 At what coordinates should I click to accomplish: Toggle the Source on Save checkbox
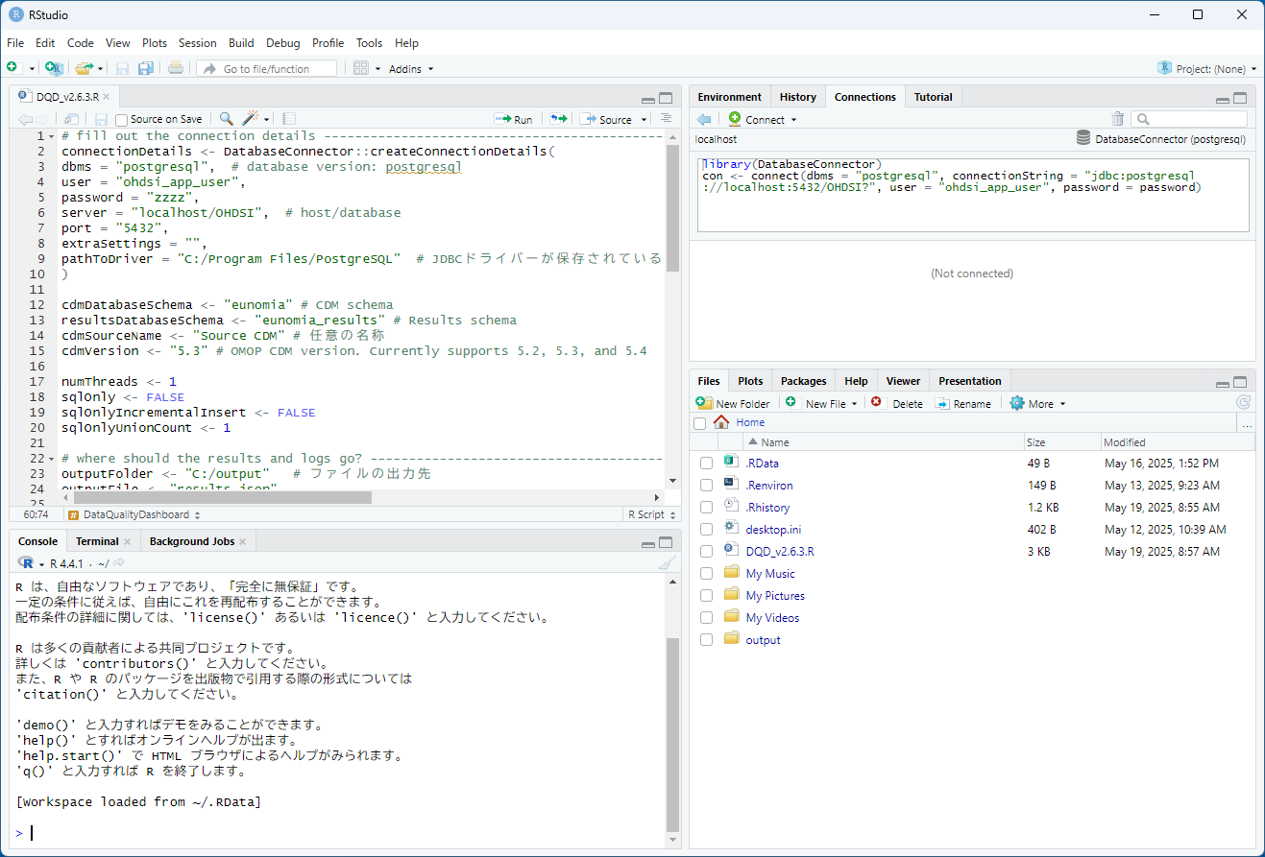[x=121, y=120]
